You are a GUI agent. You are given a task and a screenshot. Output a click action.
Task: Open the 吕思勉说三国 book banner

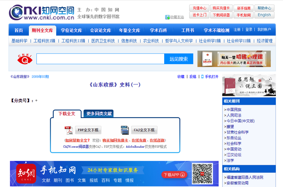pos(249,85)
